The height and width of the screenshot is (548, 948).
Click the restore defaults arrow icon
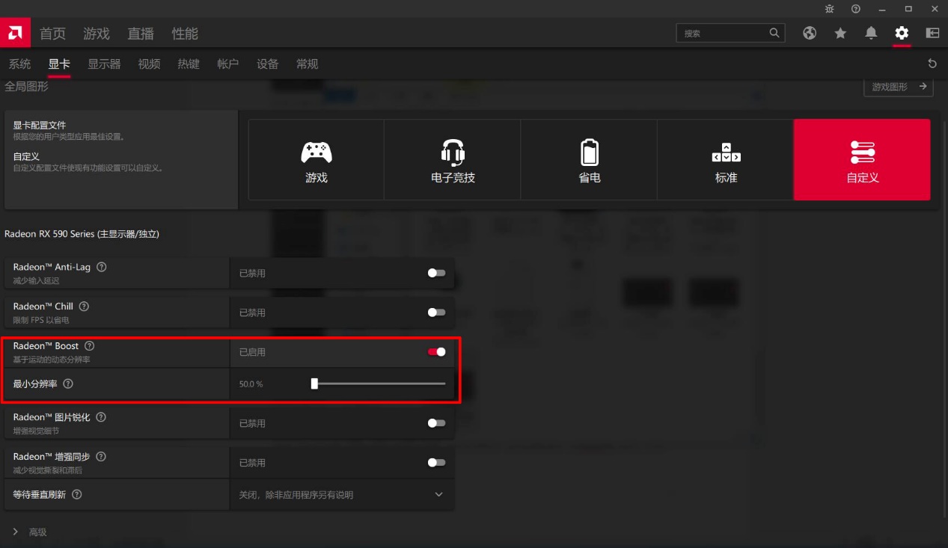tap(932, 64)
